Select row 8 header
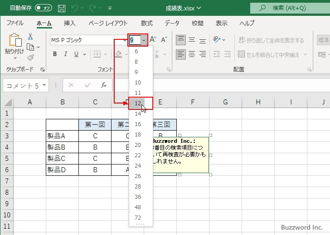This screenshot has height=235, width=330. click(7, 193)
